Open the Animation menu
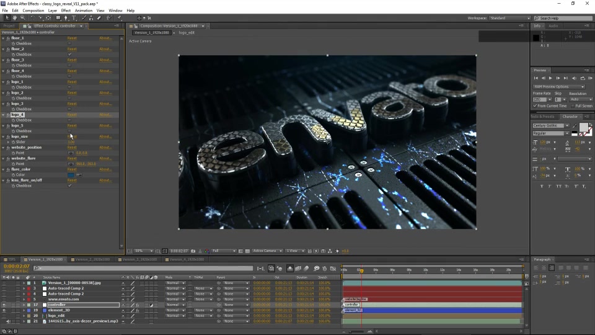595x335 pixels. click(x=84, y=11)
